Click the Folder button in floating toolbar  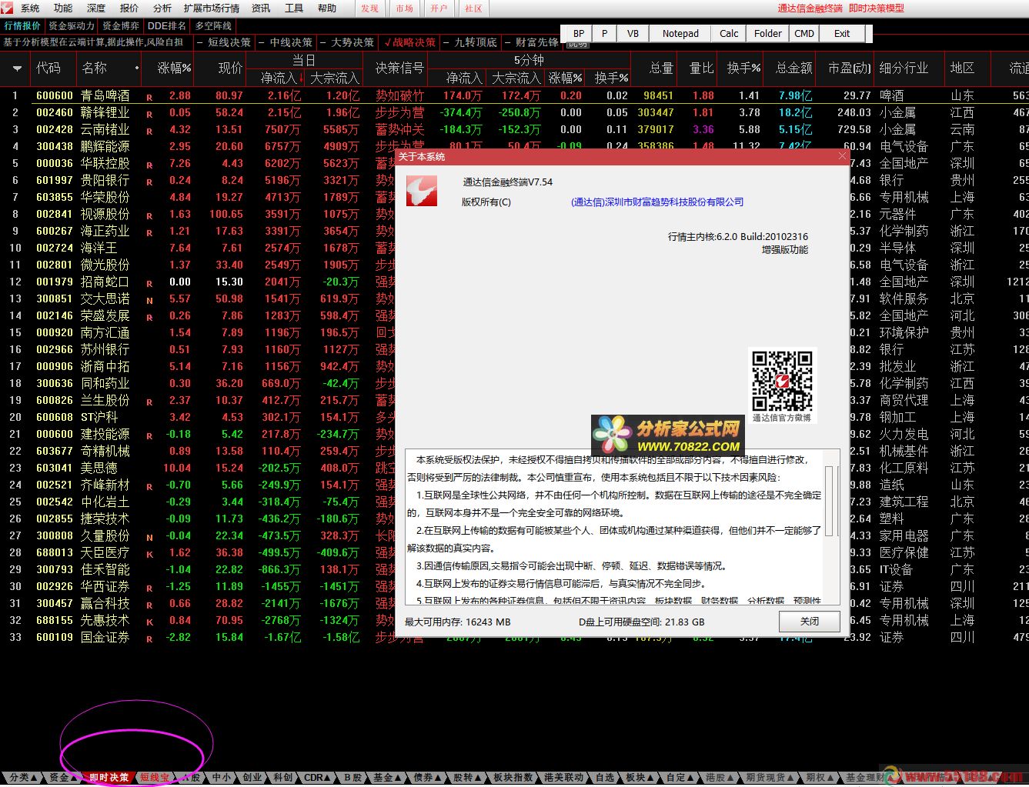pyautogui.click(x=768, y=34)
